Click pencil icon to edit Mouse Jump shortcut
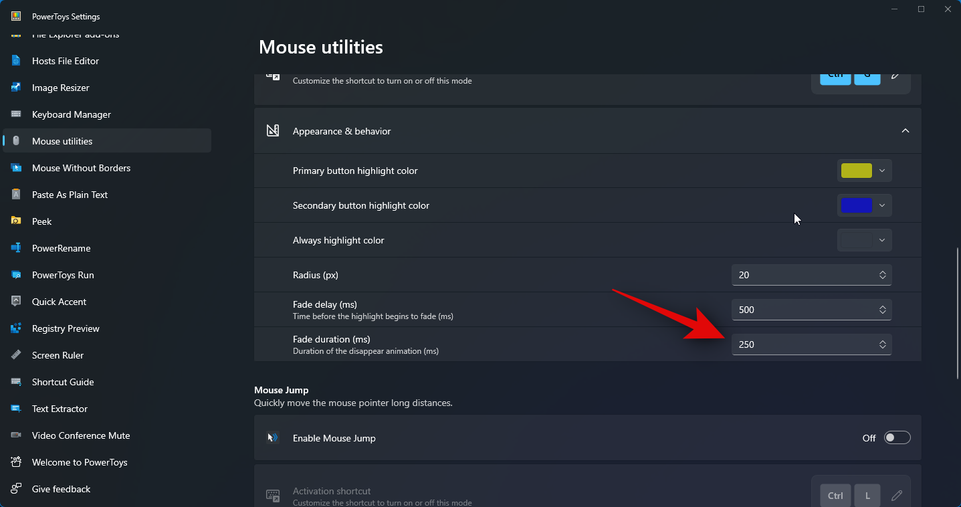This screenshot has width=961, height=507. tap(896, 496)
